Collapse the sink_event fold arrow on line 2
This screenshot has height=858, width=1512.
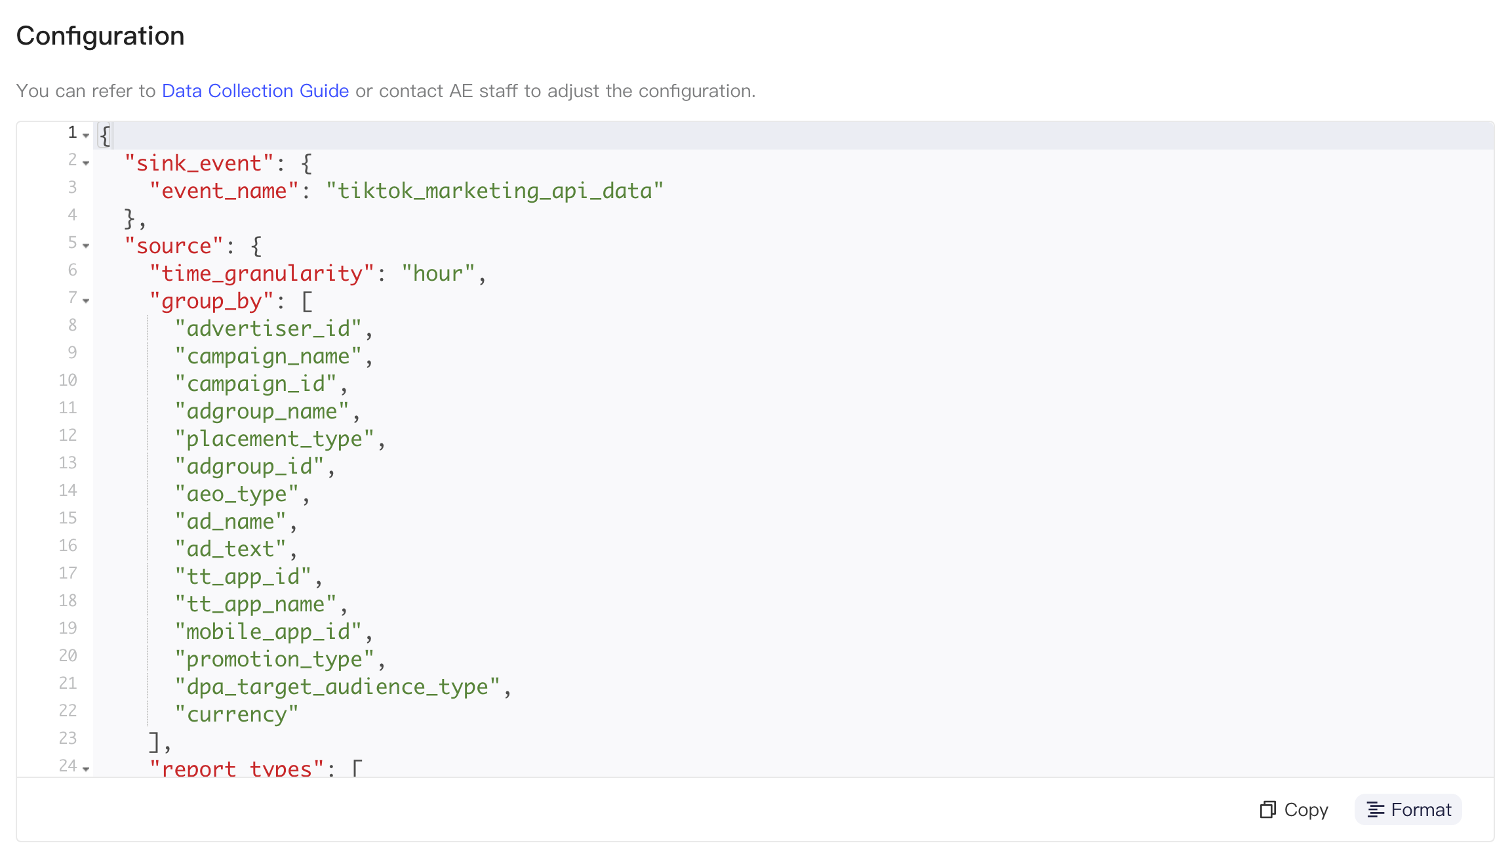pos(86,163)
